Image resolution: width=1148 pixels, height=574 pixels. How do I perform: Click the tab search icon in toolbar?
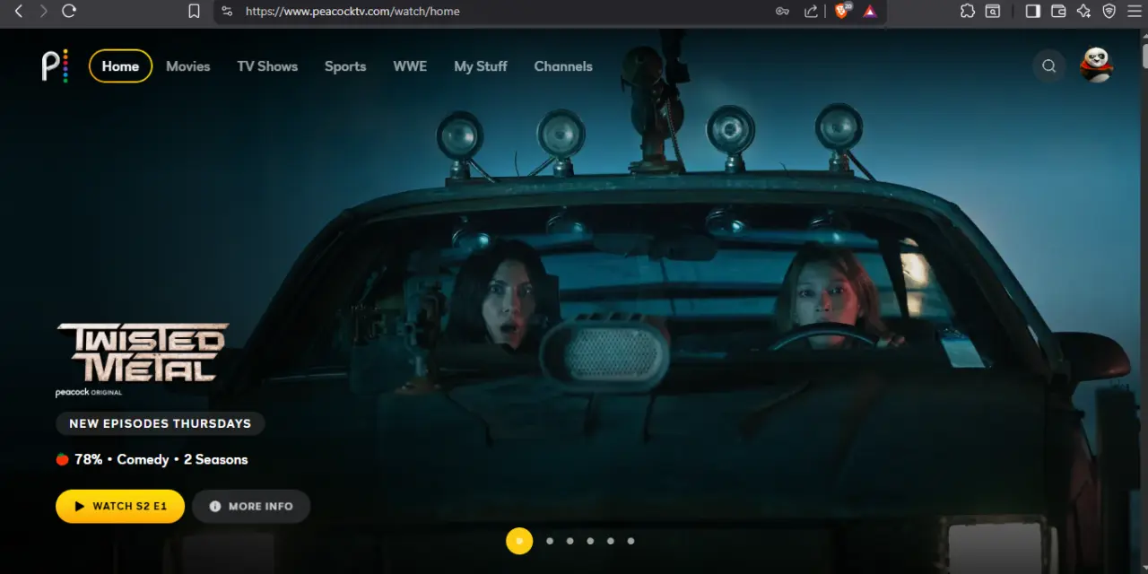(x=993, y=11)
